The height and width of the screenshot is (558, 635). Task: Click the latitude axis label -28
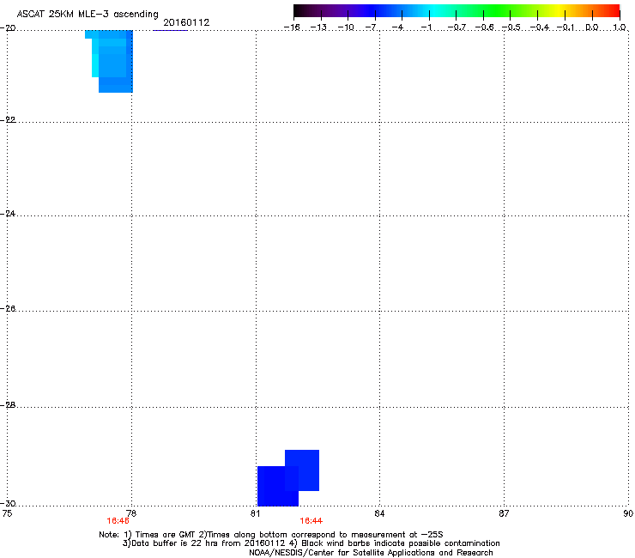(8, 405)
